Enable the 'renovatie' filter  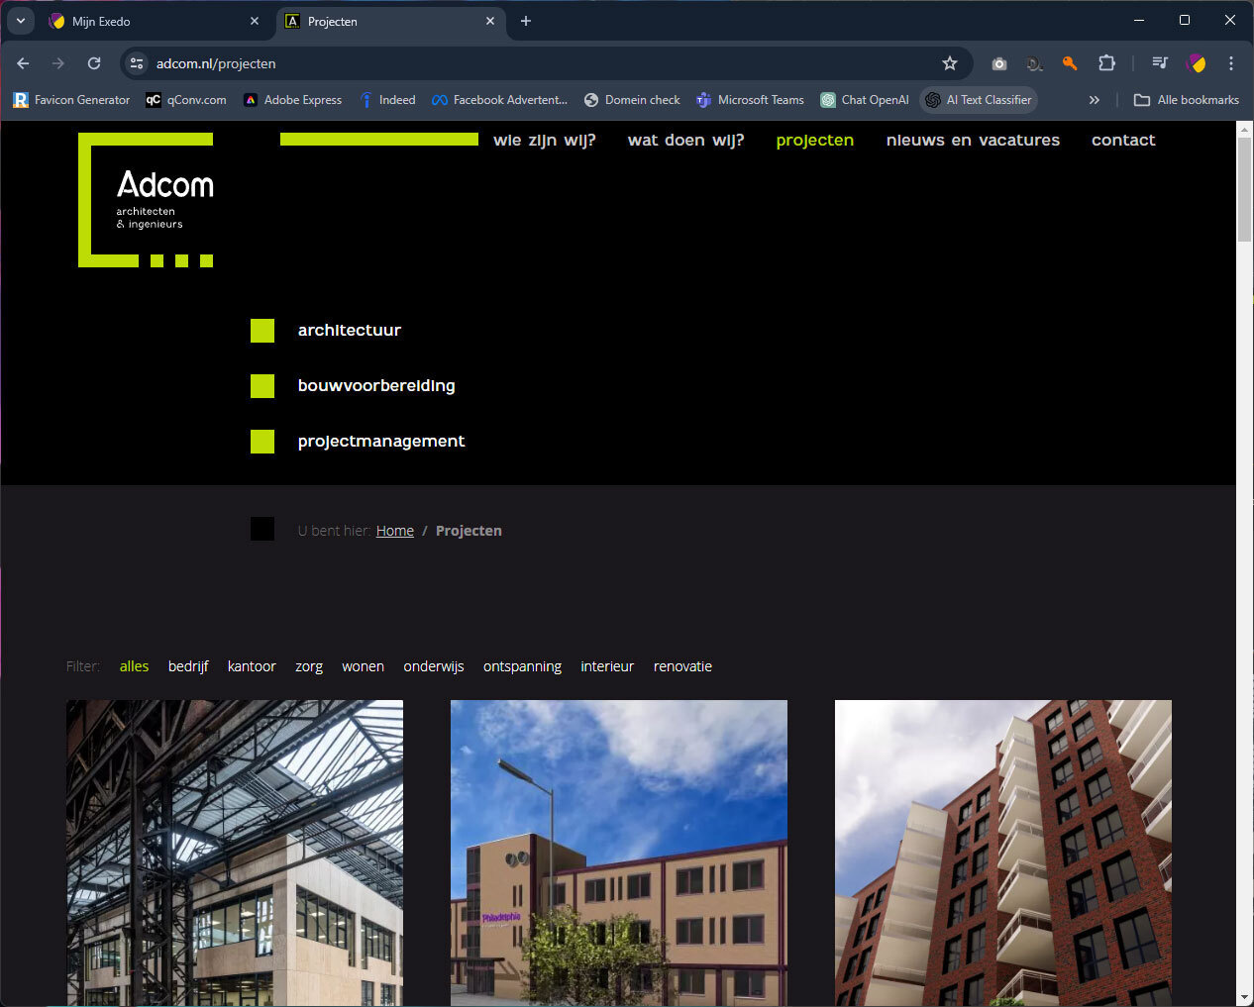point(682,666)
